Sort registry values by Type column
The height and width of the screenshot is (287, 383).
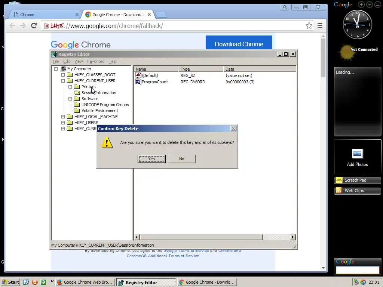click(201, 69)
